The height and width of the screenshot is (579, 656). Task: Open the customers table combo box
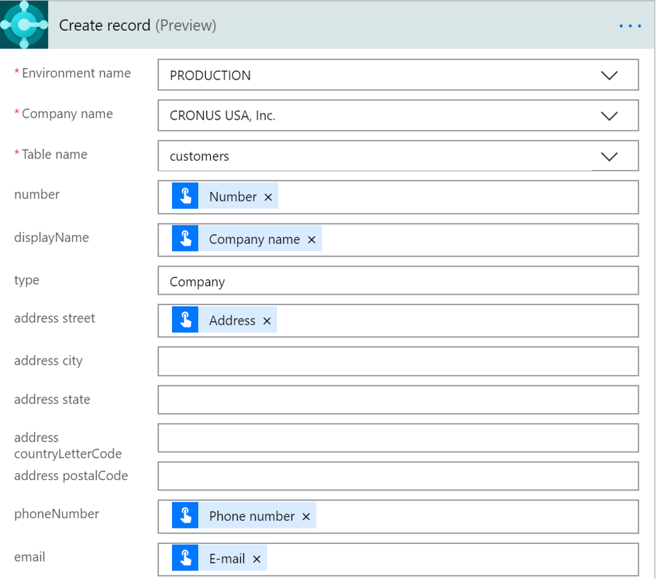pos(398,156)
